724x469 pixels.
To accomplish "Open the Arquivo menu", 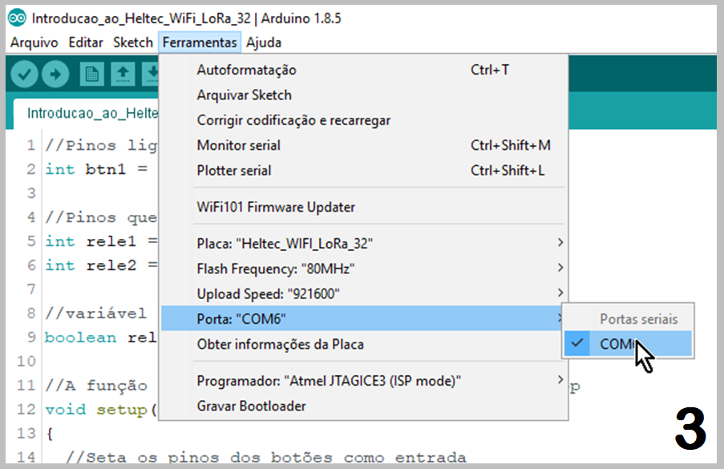I will click(x=34, y=42).
